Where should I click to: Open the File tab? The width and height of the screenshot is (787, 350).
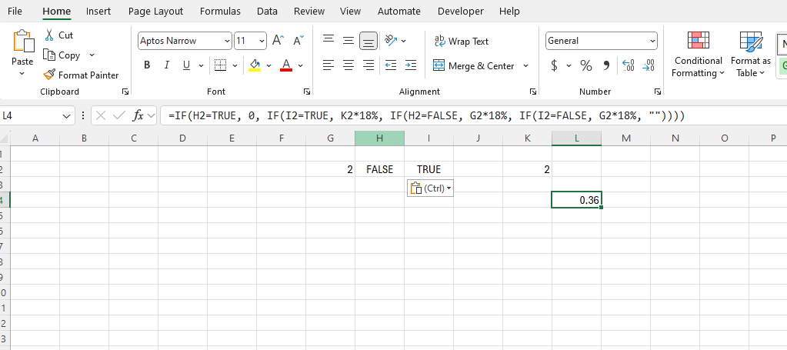click(x=15, y=11)
